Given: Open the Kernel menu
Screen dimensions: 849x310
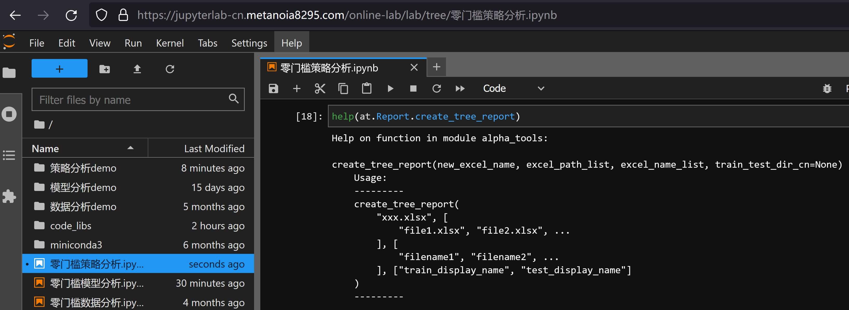Looking at the screenshot, I should click(x=169, y=43).
